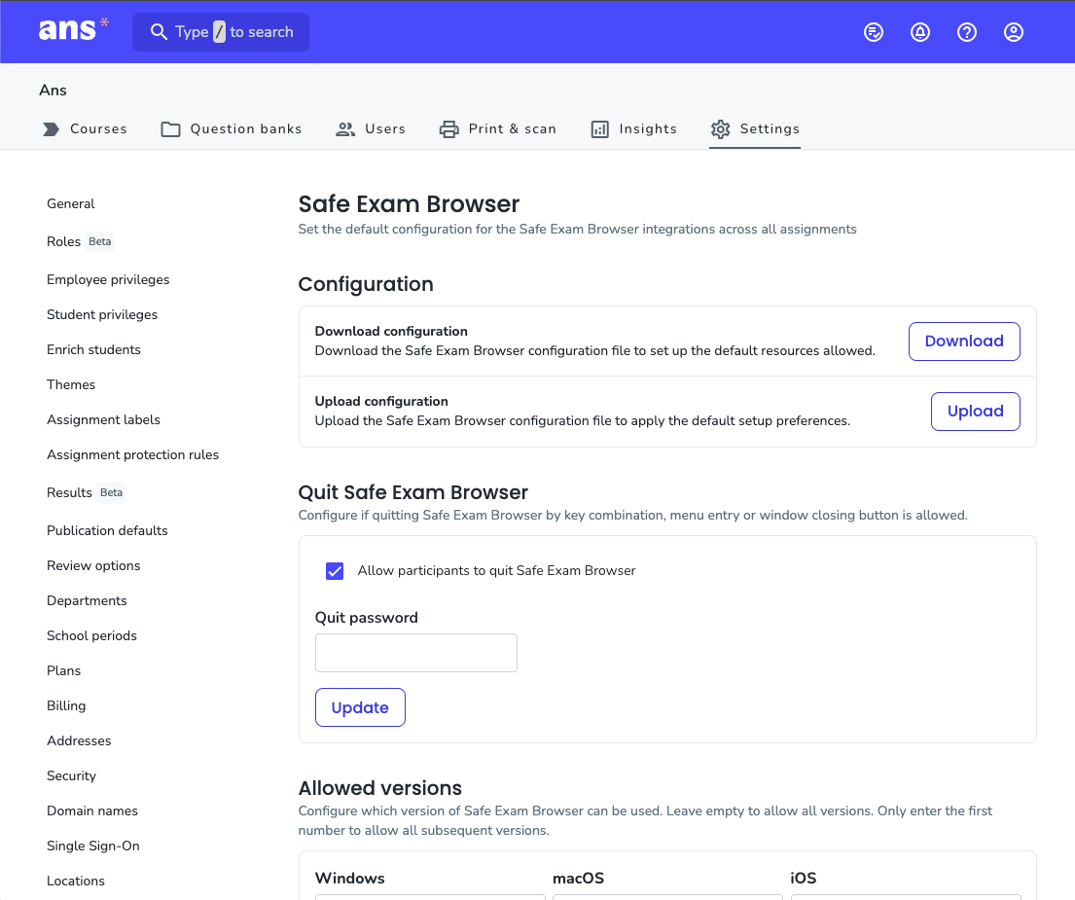Click the Insights chart icon
This screenshot has width=1075, height=900.
[600, 128]
